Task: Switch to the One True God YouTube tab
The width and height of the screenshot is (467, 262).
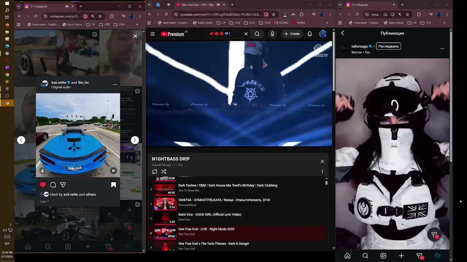Action: pyautogui.click(x=197, y=5)
